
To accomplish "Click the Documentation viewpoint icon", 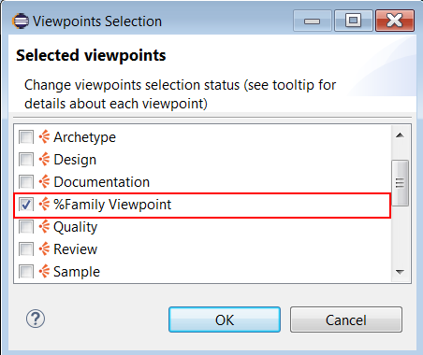I will [x=44, y=181].
